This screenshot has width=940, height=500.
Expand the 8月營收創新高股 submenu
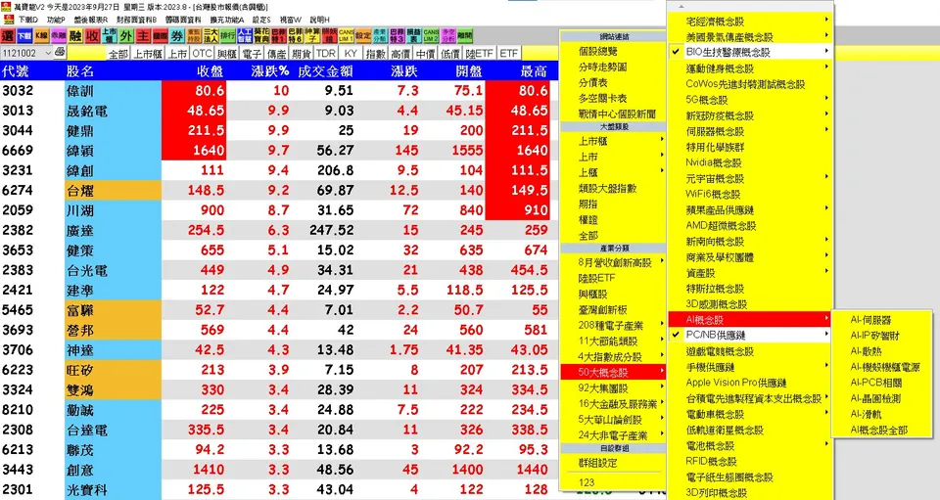614,262
